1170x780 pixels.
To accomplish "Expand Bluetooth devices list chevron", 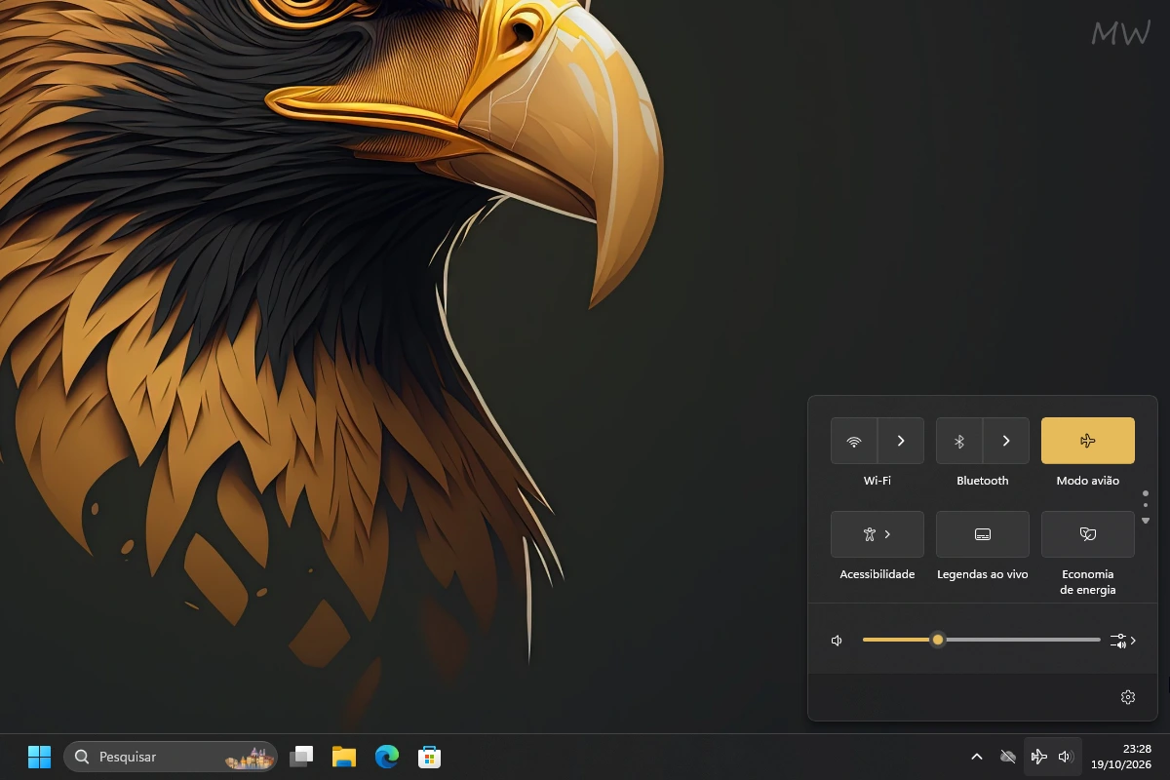I will [x=1006, y=441].
